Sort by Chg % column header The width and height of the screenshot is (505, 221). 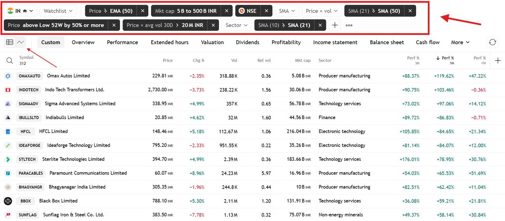coord(198,61)
